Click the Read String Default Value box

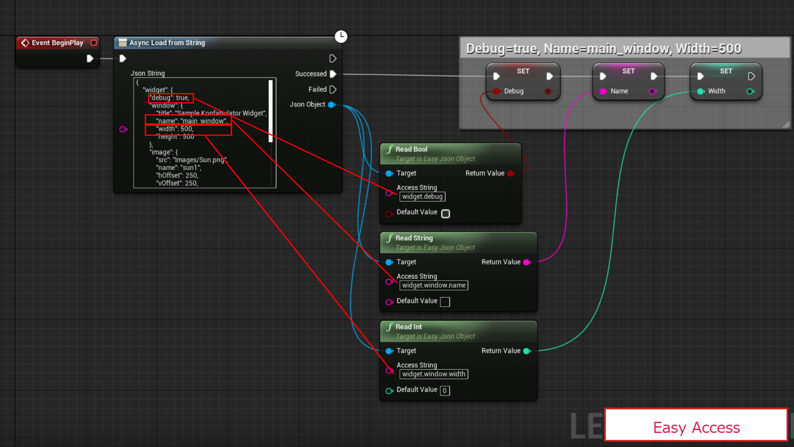click(x=445, y=302)
